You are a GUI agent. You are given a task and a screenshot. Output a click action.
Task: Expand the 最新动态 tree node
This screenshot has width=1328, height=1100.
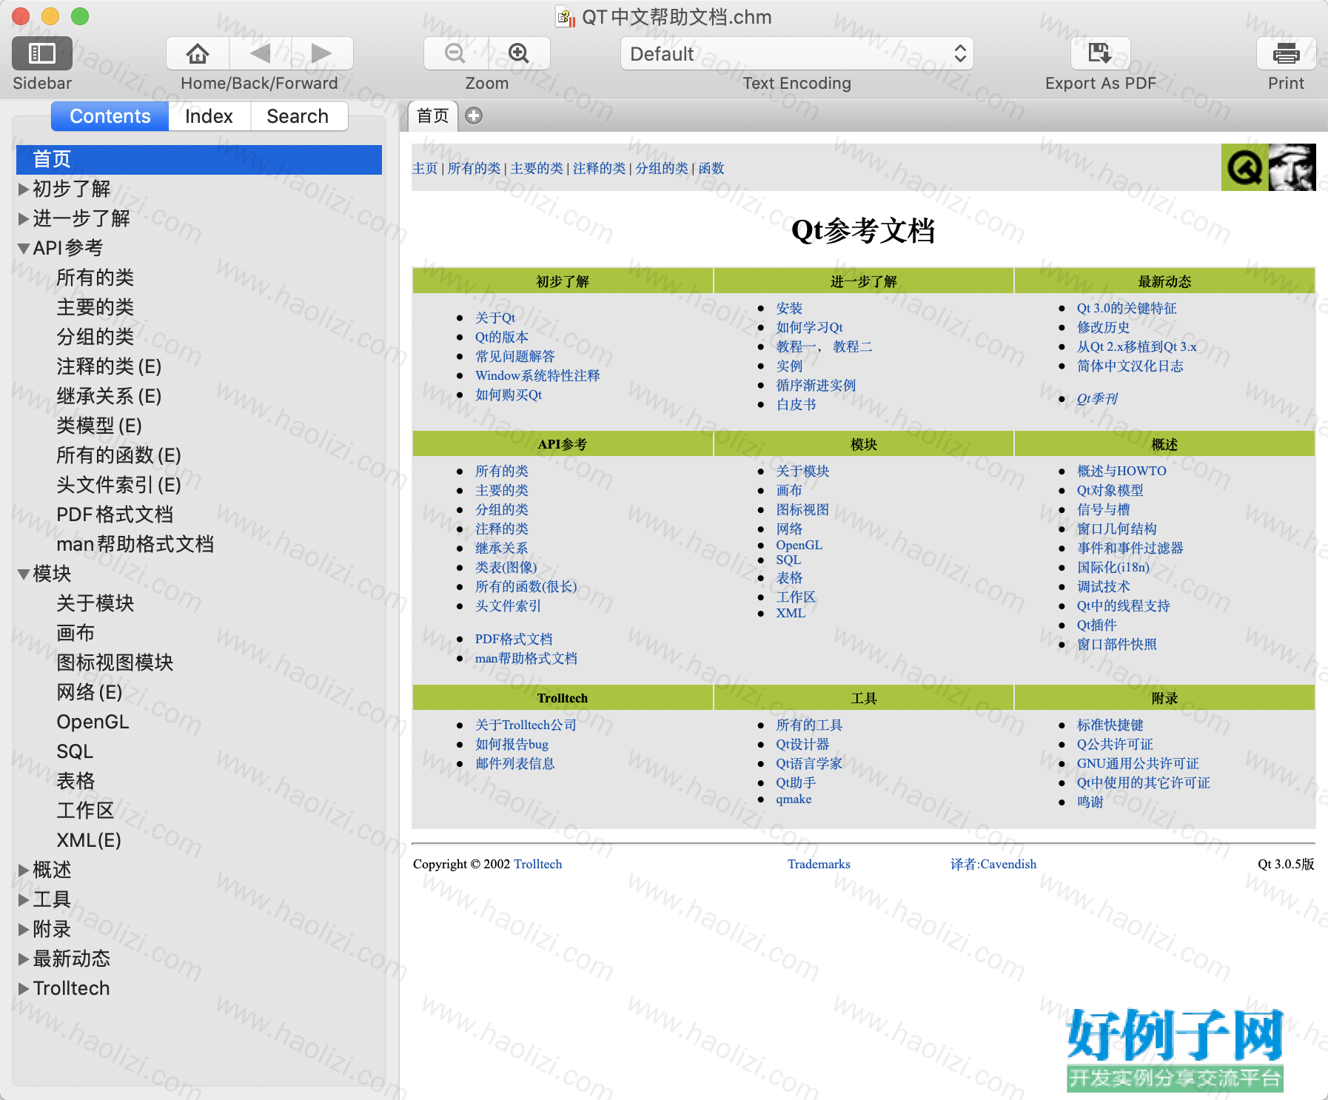click(24, 959)
